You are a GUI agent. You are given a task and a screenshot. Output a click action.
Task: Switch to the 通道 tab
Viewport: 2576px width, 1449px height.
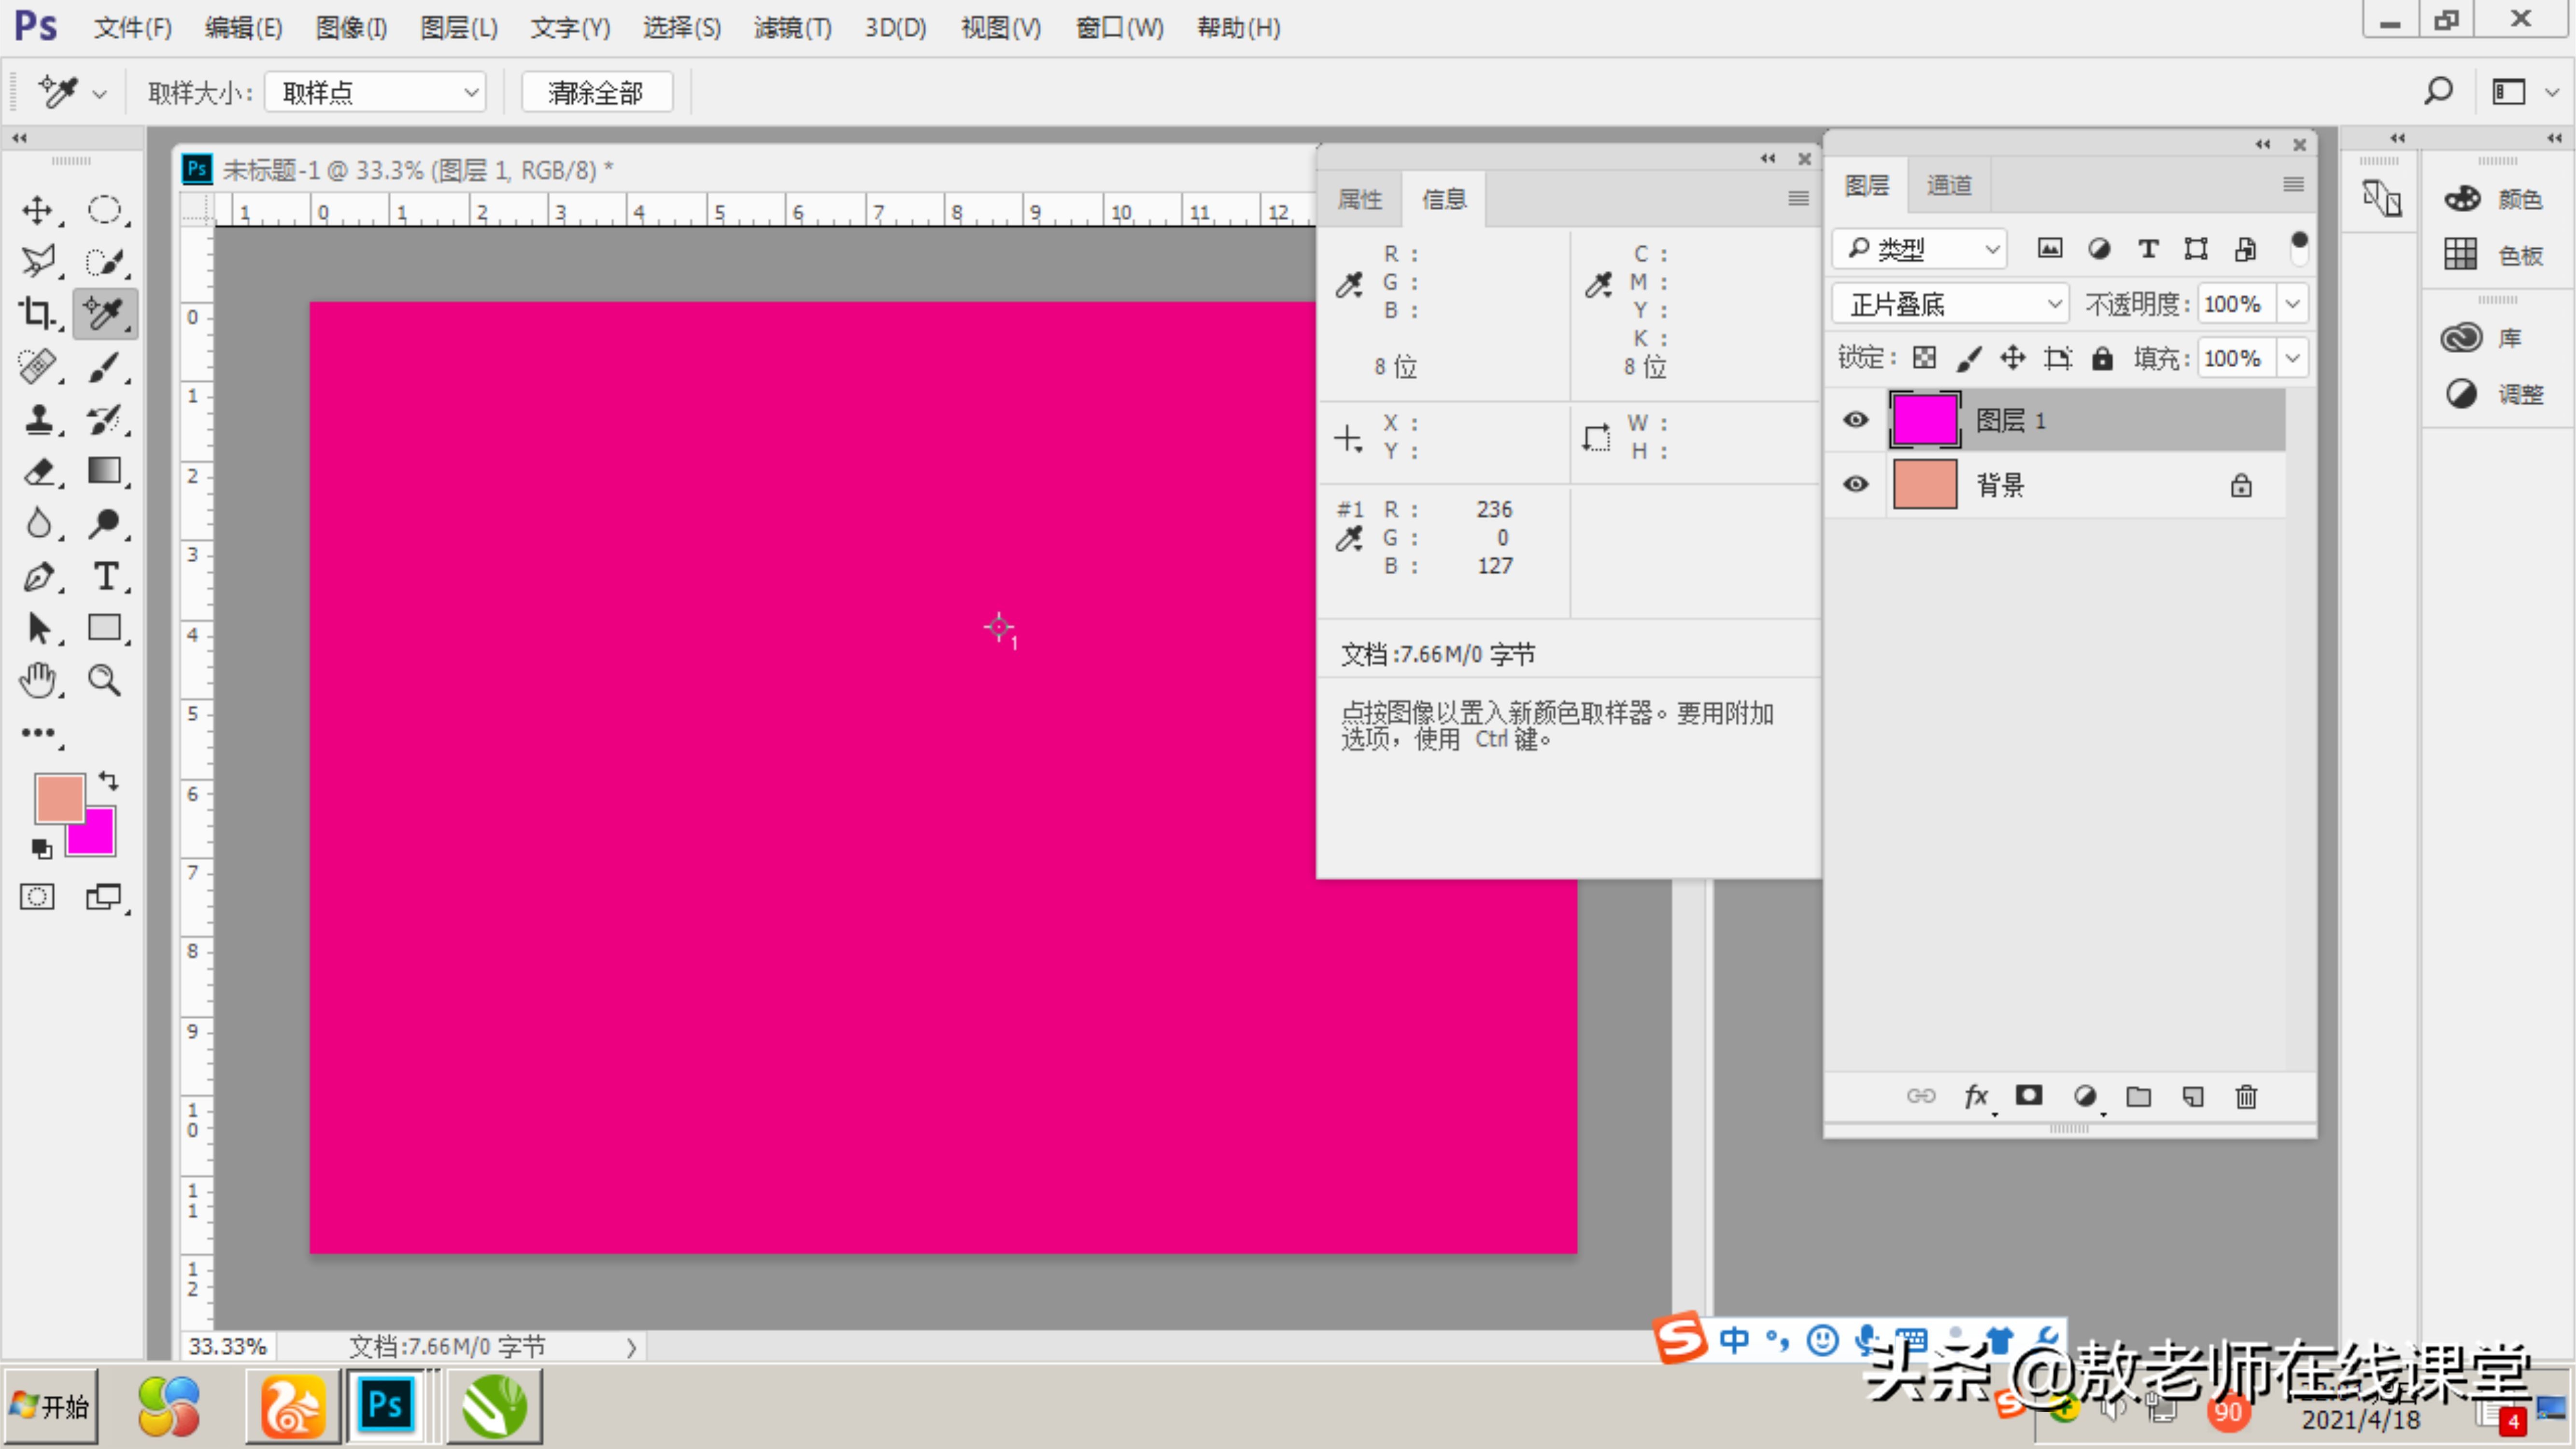pos(1949,186)
